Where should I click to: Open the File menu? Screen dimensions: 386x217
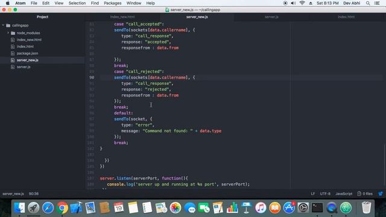[34, 3]
